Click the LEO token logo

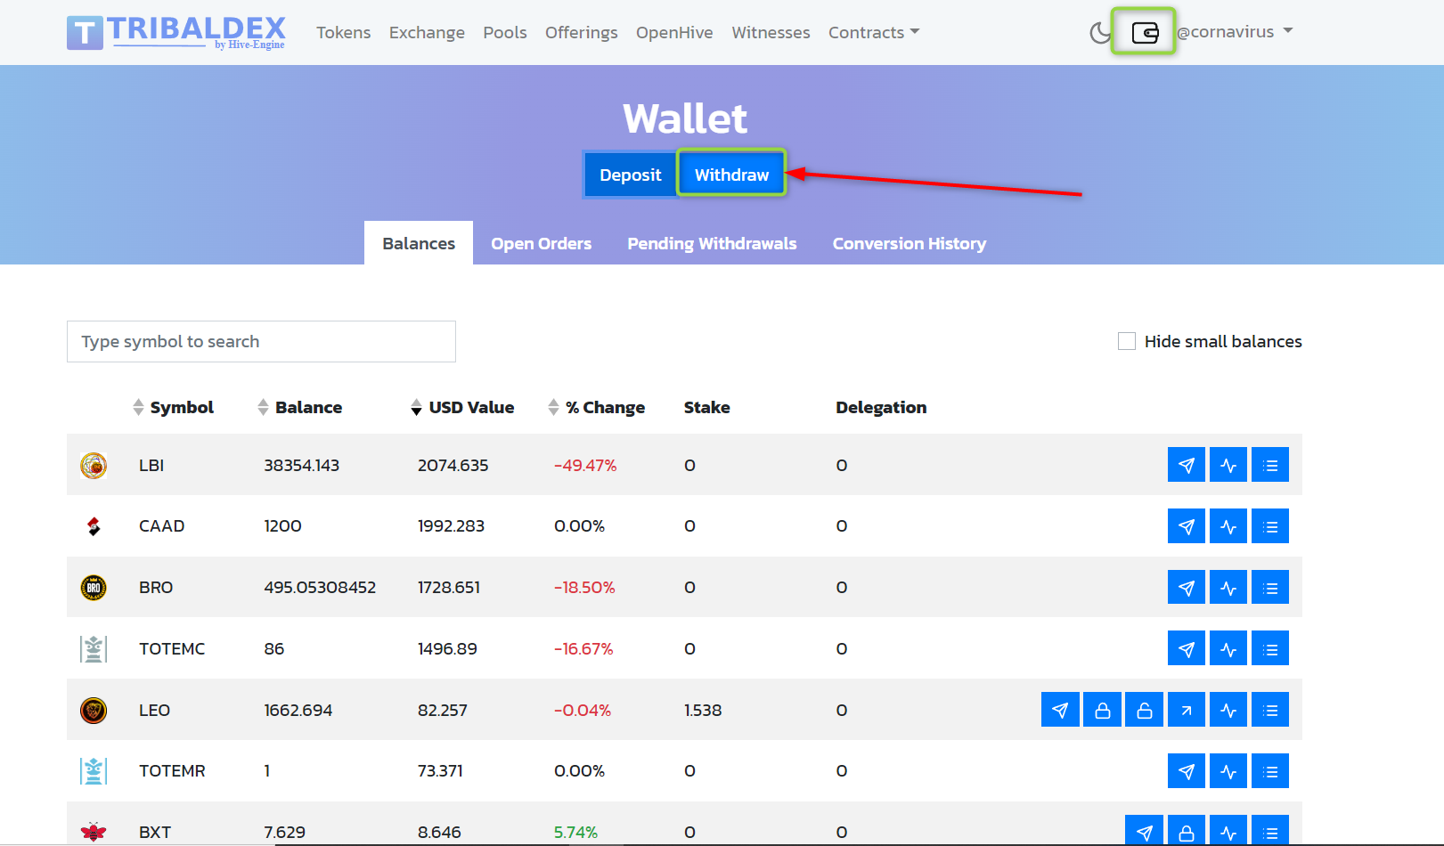pos(94,710)
